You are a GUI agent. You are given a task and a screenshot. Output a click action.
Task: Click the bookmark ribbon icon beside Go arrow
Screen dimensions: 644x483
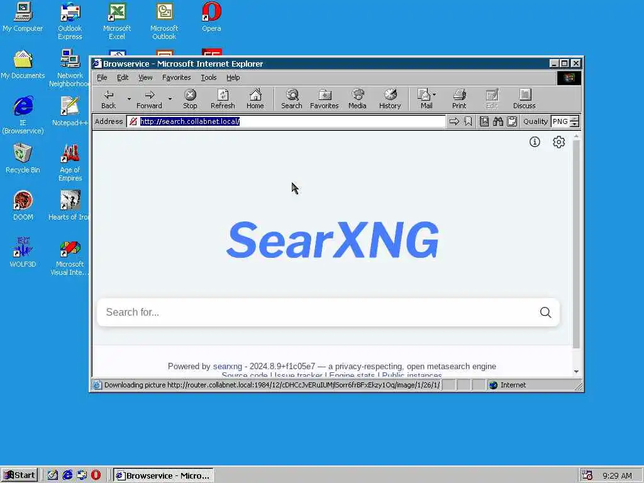pyautogui.click(x=468, y=121)
